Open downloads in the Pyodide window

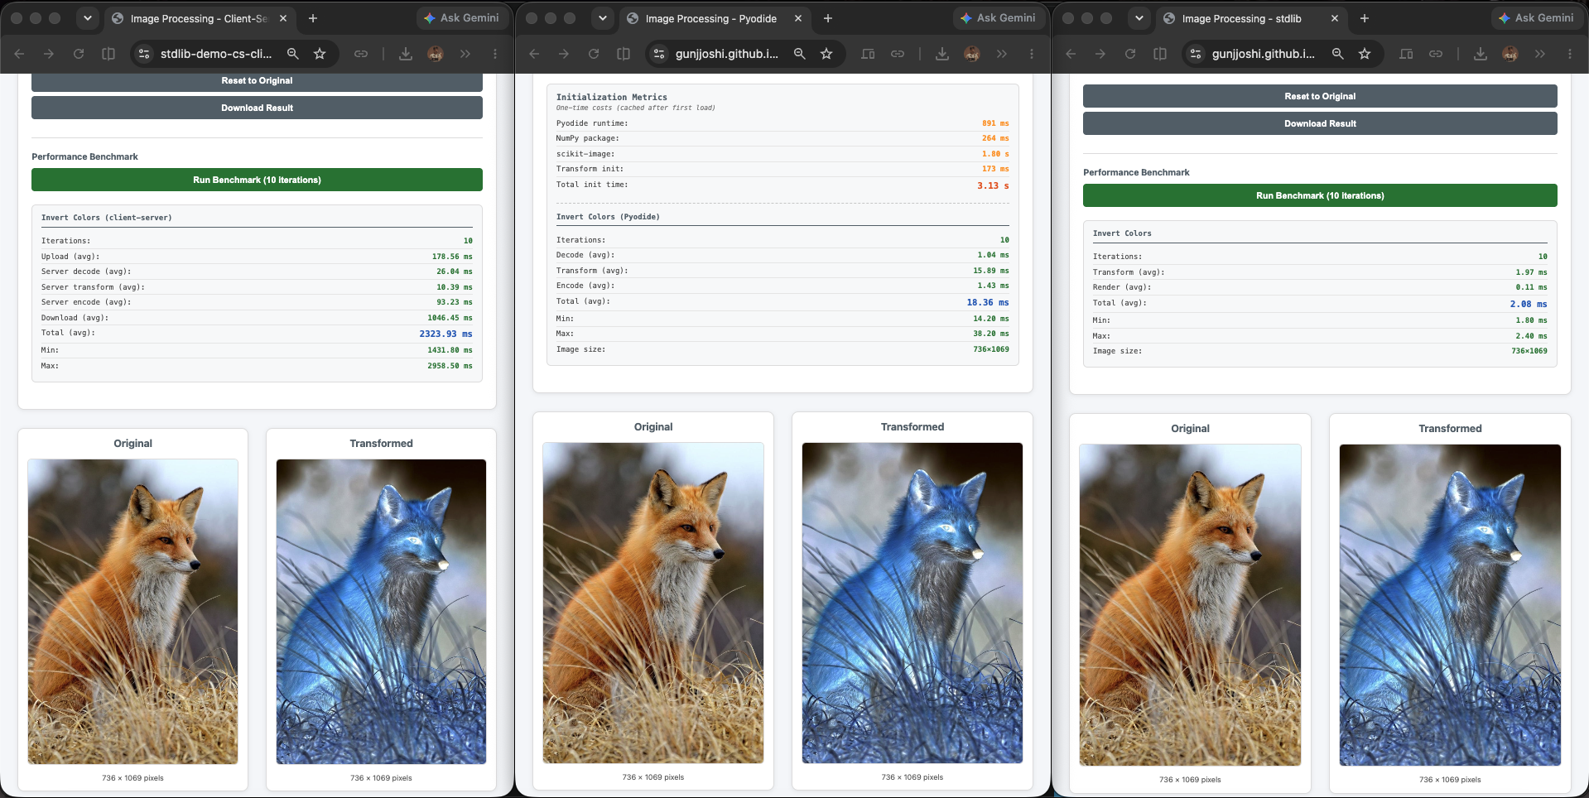tap(942, 54)
